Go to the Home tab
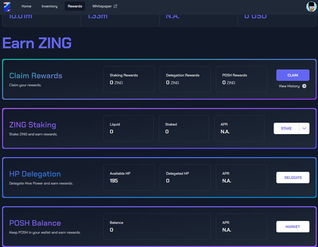The height and width of the screenshot is (247, 318). (26, 6)
